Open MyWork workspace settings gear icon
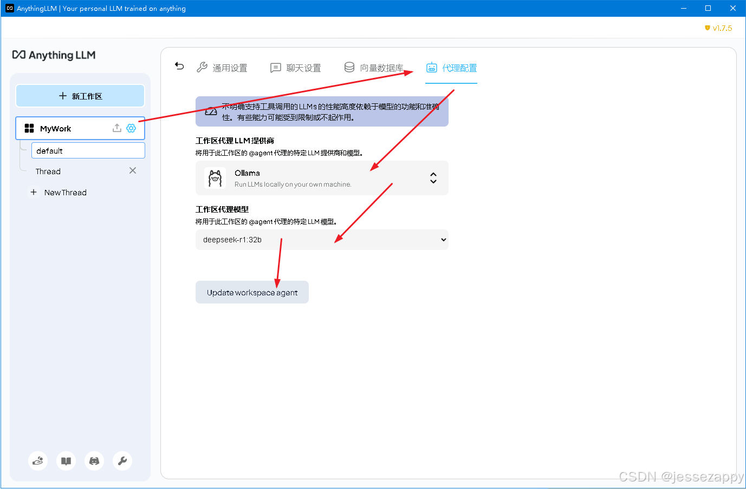Screen dimensions: 746x489 click(131, 128)
